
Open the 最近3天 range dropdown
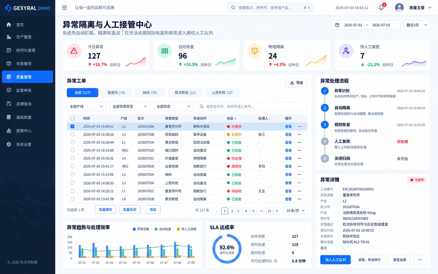[417, 25]
